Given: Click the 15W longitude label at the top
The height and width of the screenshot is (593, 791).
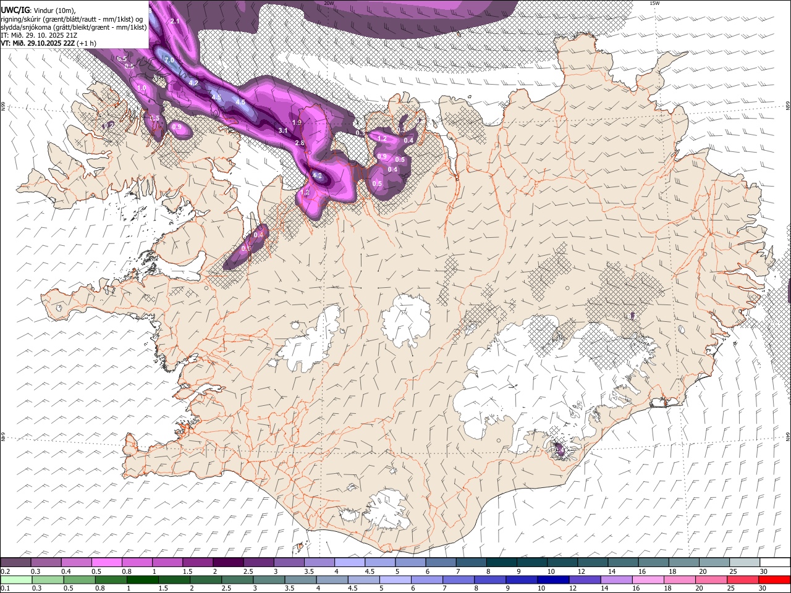Looking at the screenshot, I should 654,3.
